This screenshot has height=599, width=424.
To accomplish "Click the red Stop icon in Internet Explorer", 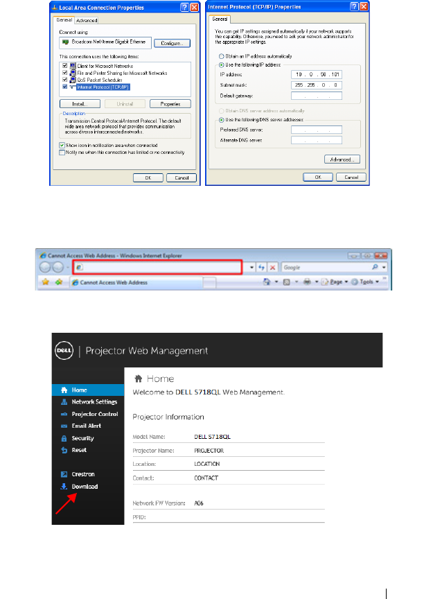I will click(272, 268).
